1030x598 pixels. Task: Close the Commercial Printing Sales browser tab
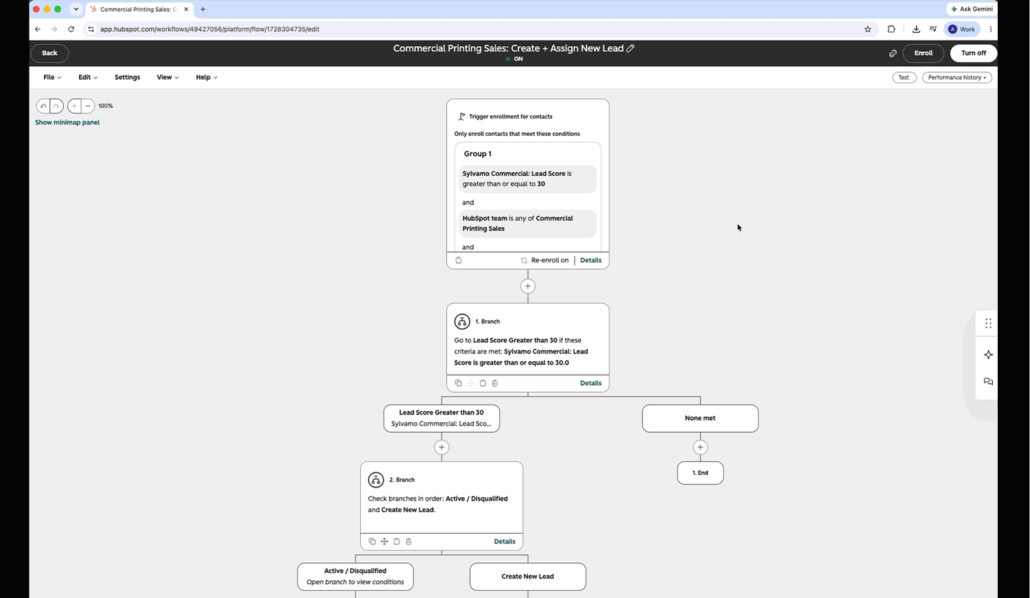(186, 10)
